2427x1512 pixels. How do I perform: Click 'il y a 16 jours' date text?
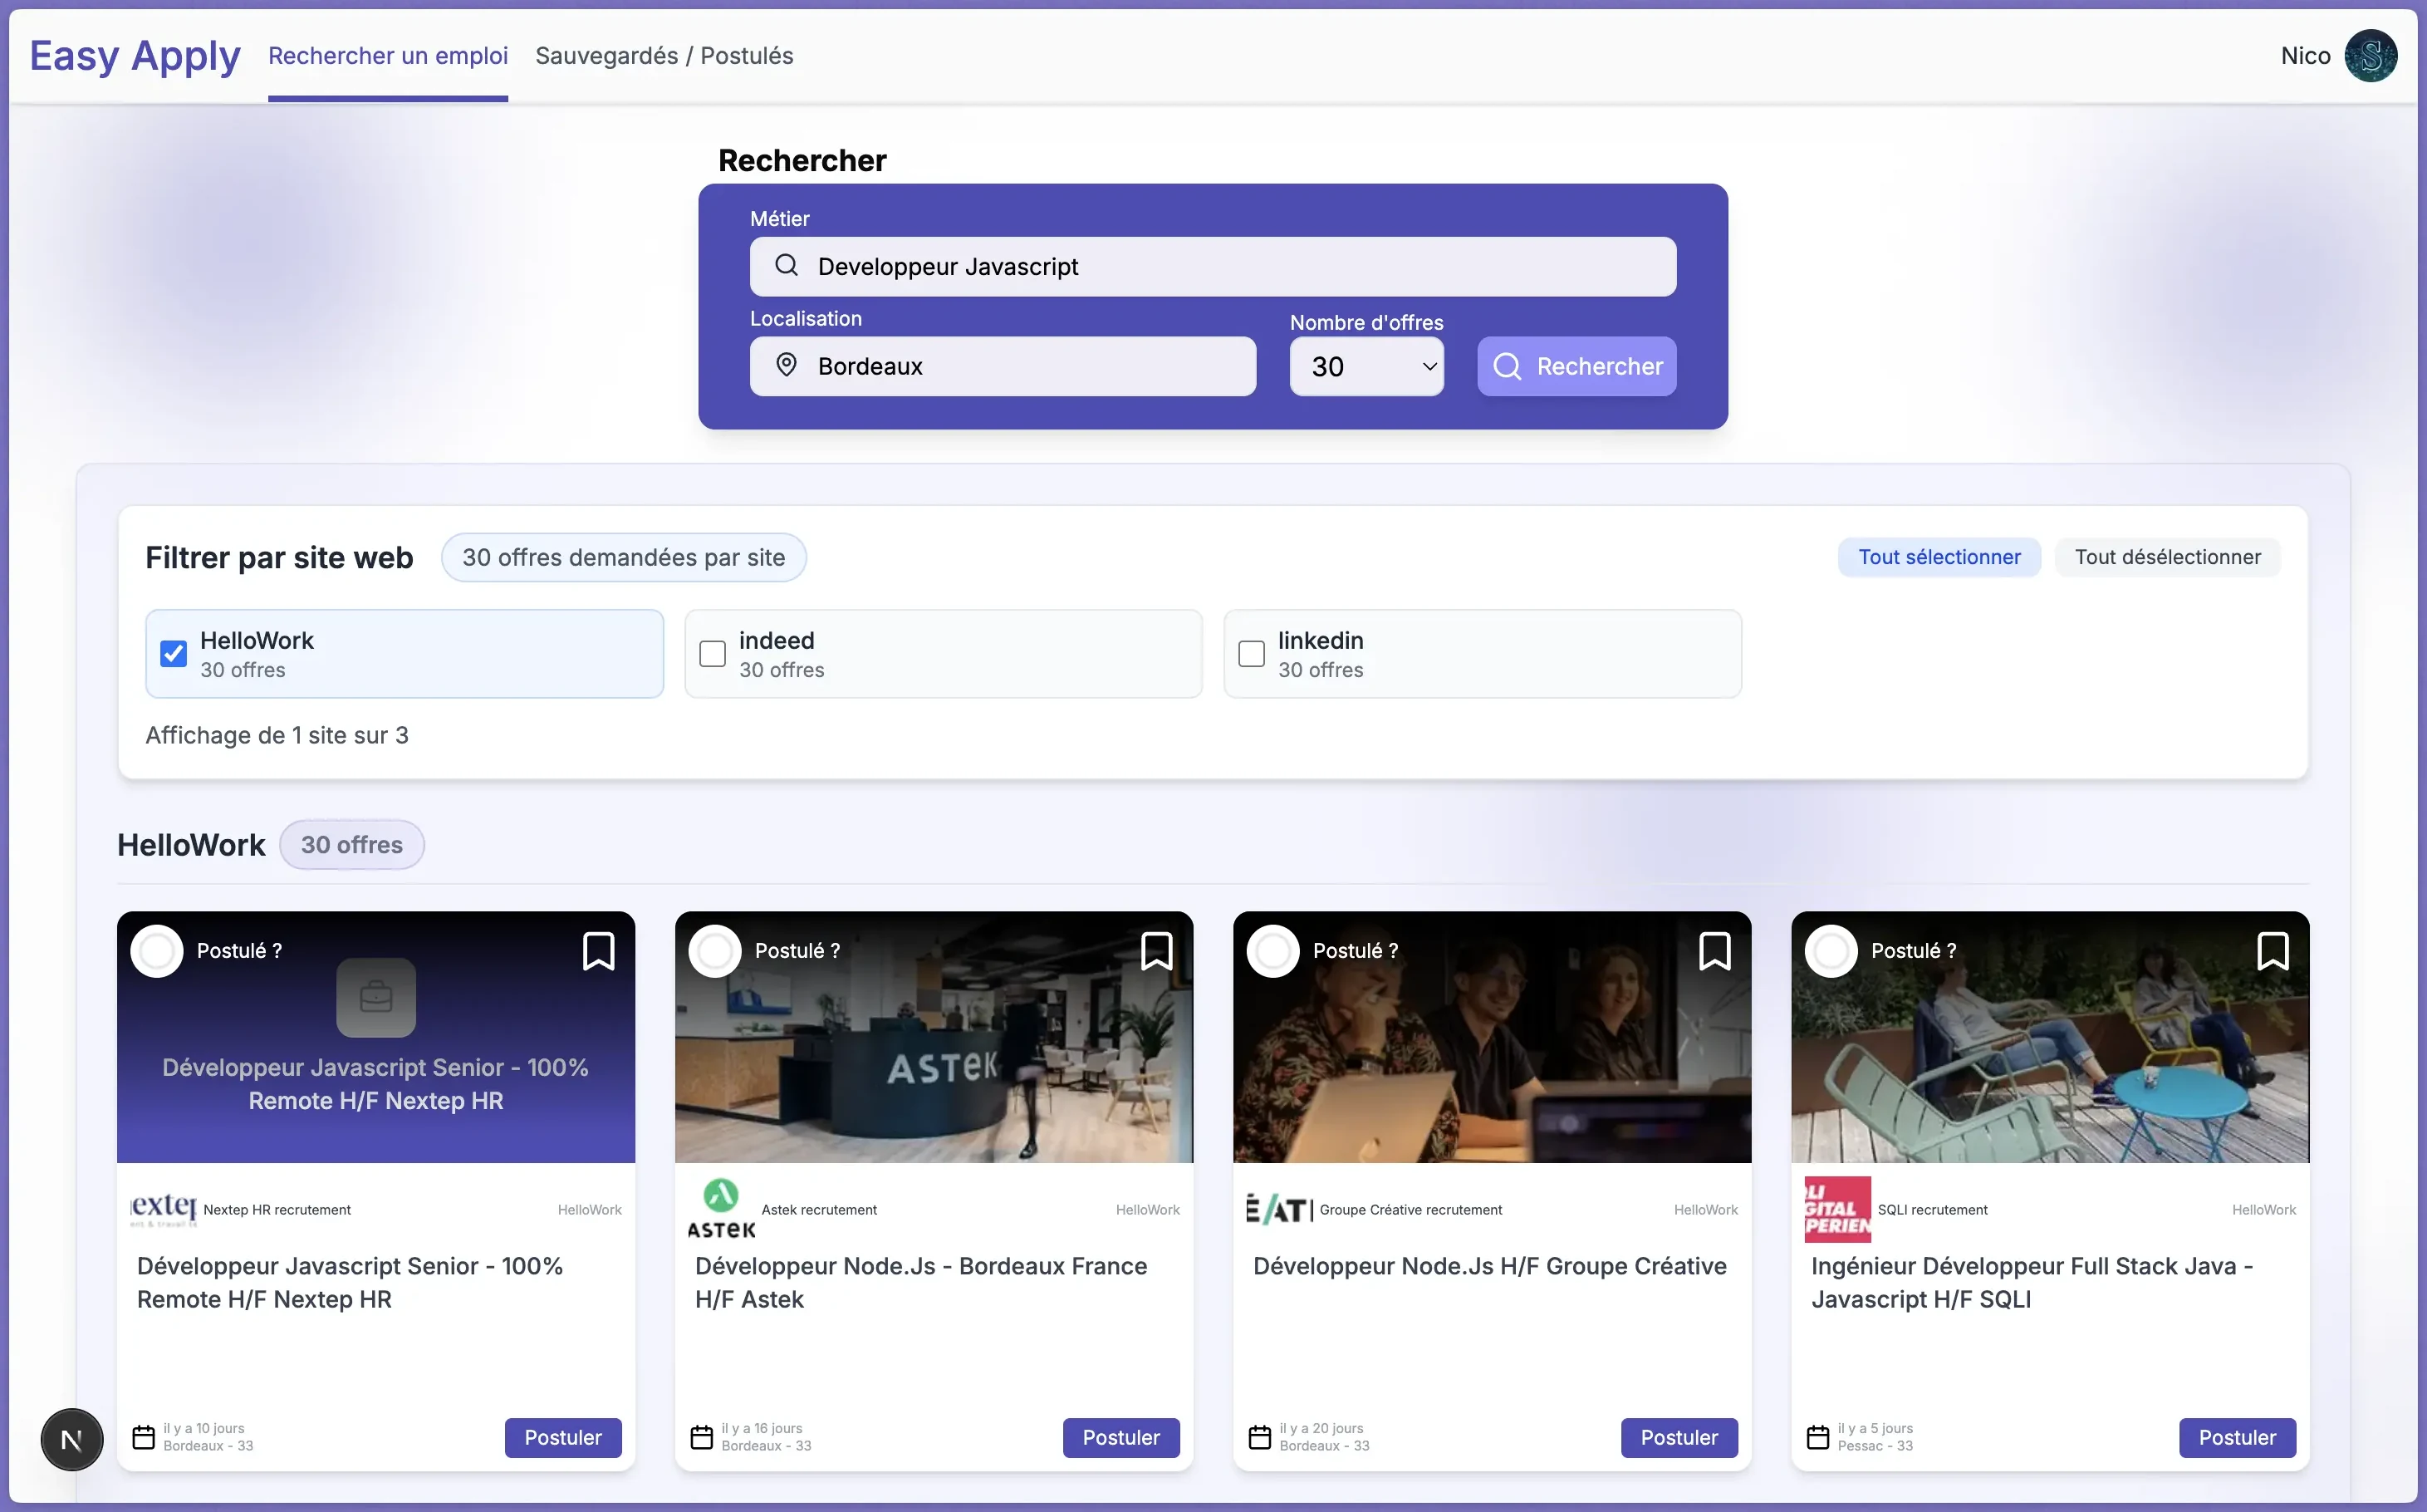click(x=762, y=1429)
